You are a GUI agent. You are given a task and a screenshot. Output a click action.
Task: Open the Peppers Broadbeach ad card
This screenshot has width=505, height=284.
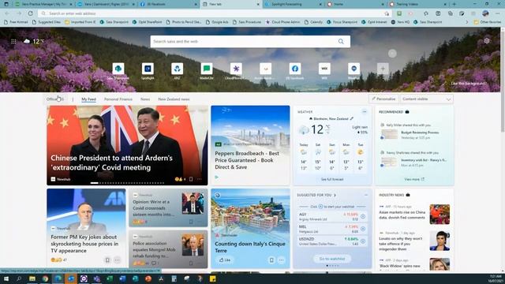(x=250, y=145)
